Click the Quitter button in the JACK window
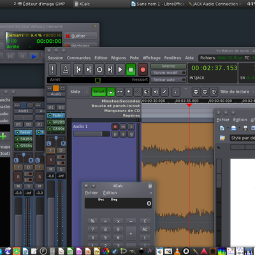 point(81,36)
